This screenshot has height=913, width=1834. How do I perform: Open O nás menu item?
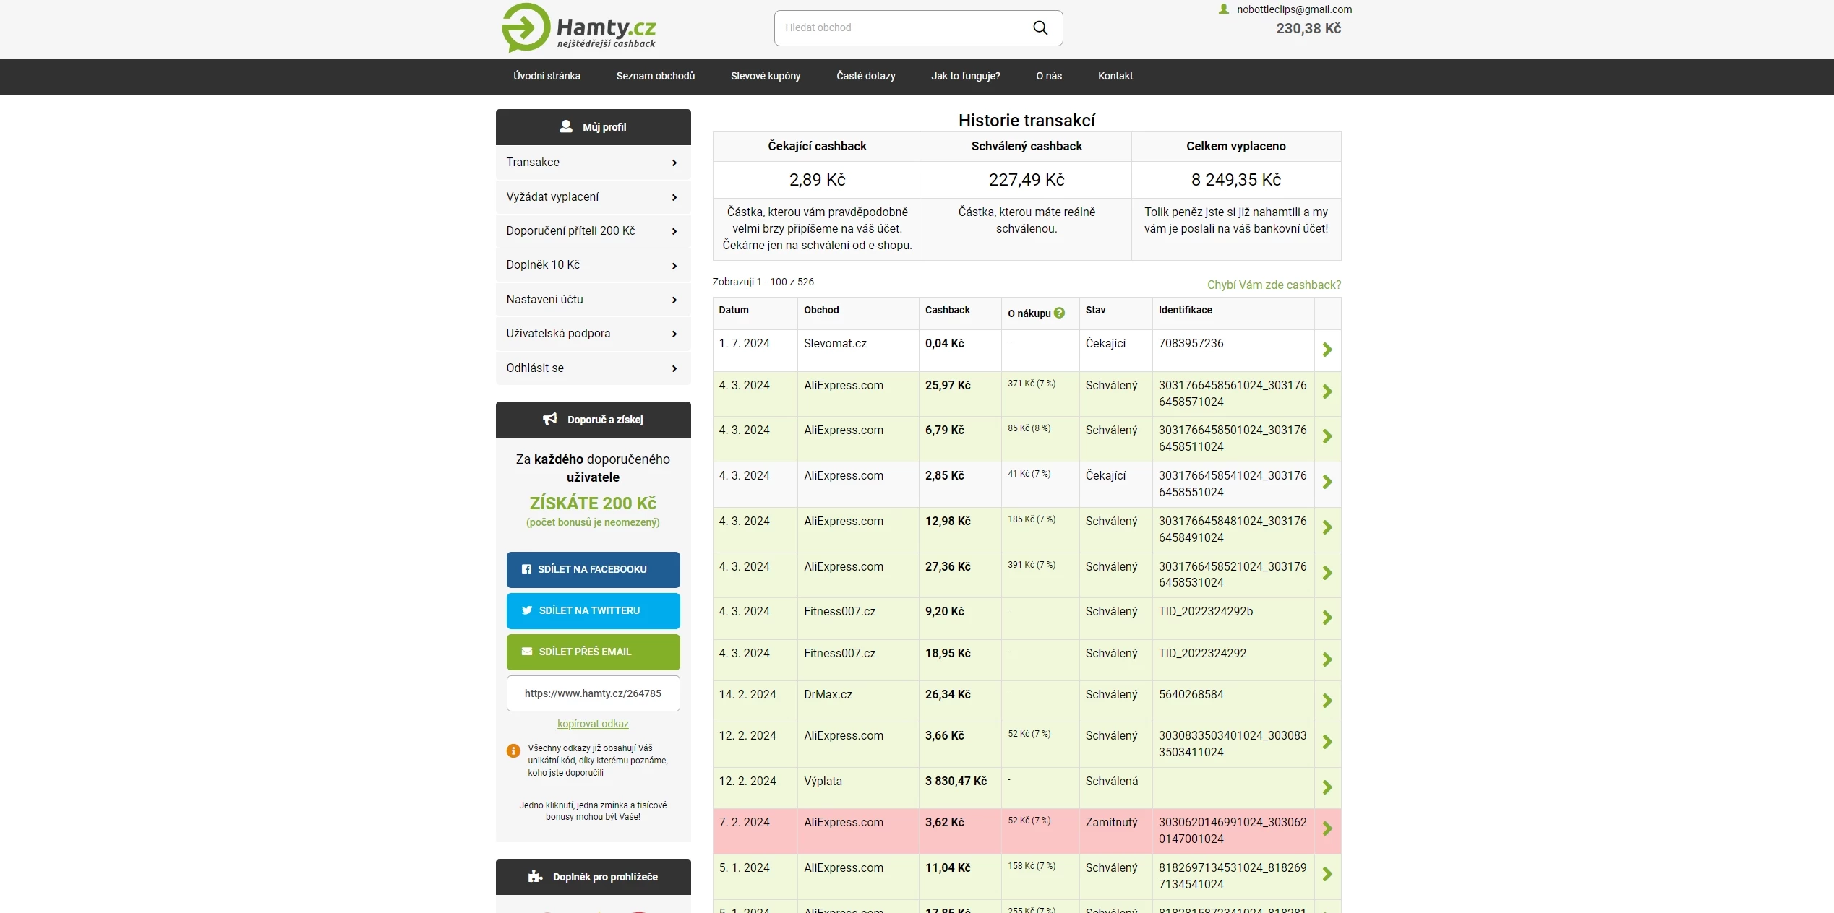point(1049,76)
